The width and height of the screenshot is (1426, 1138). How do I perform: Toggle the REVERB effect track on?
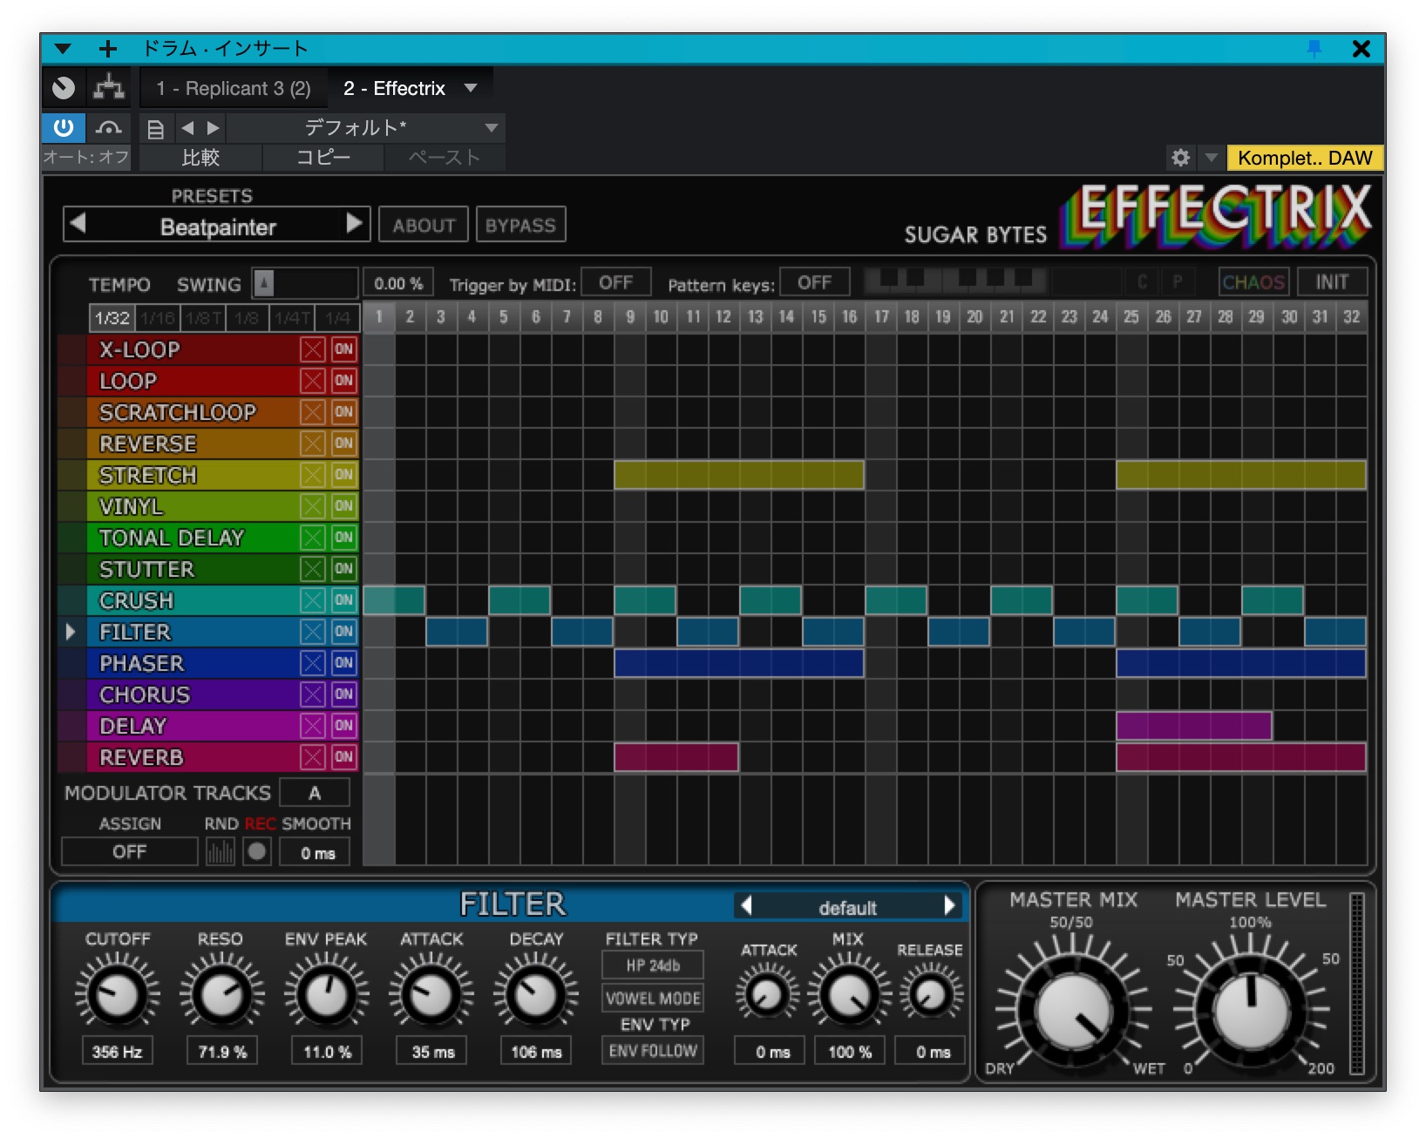[343, 757]
